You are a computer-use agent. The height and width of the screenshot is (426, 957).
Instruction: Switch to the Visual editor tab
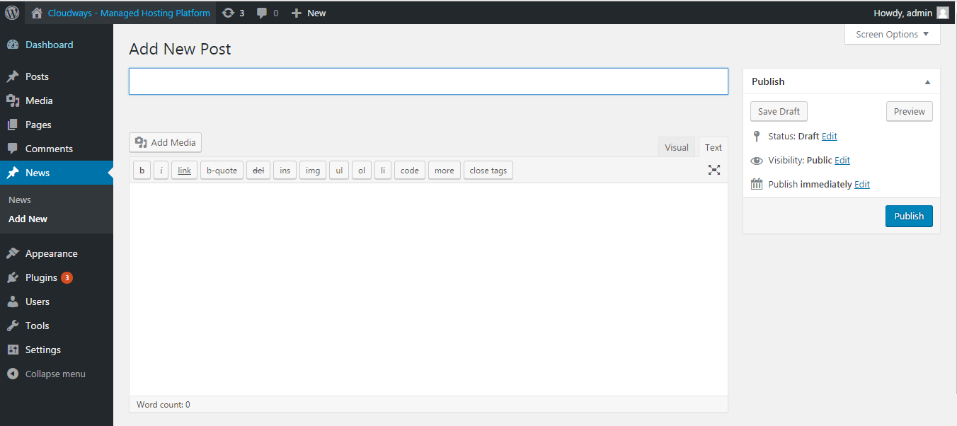coord(676,146)
